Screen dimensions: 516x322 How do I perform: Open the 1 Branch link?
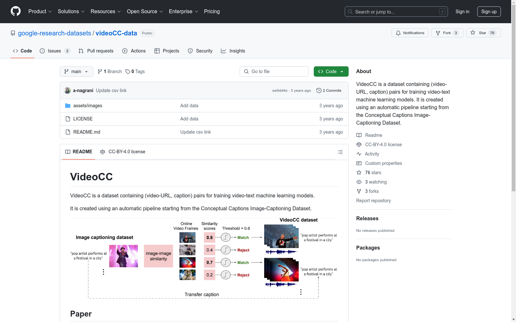point(110,71)
